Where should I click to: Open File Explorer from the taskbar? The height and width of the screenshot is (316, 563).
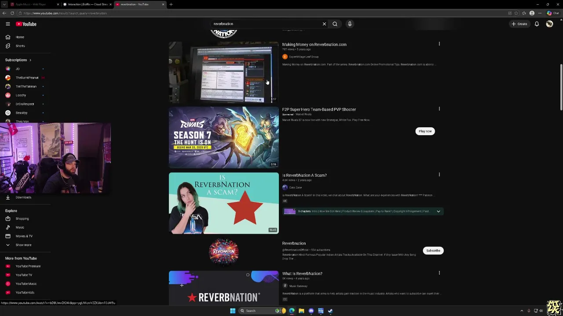coord(301,311)
